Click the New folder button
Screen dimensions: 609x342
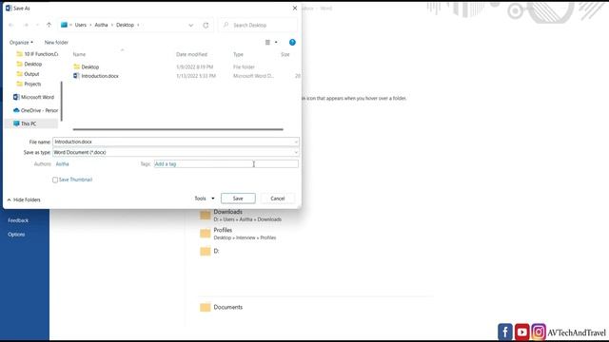pos(56,42)
